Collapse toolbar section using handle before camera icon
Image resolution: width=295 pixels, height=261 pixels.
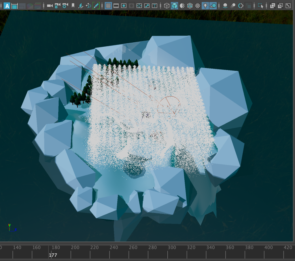tap(44, 6)
